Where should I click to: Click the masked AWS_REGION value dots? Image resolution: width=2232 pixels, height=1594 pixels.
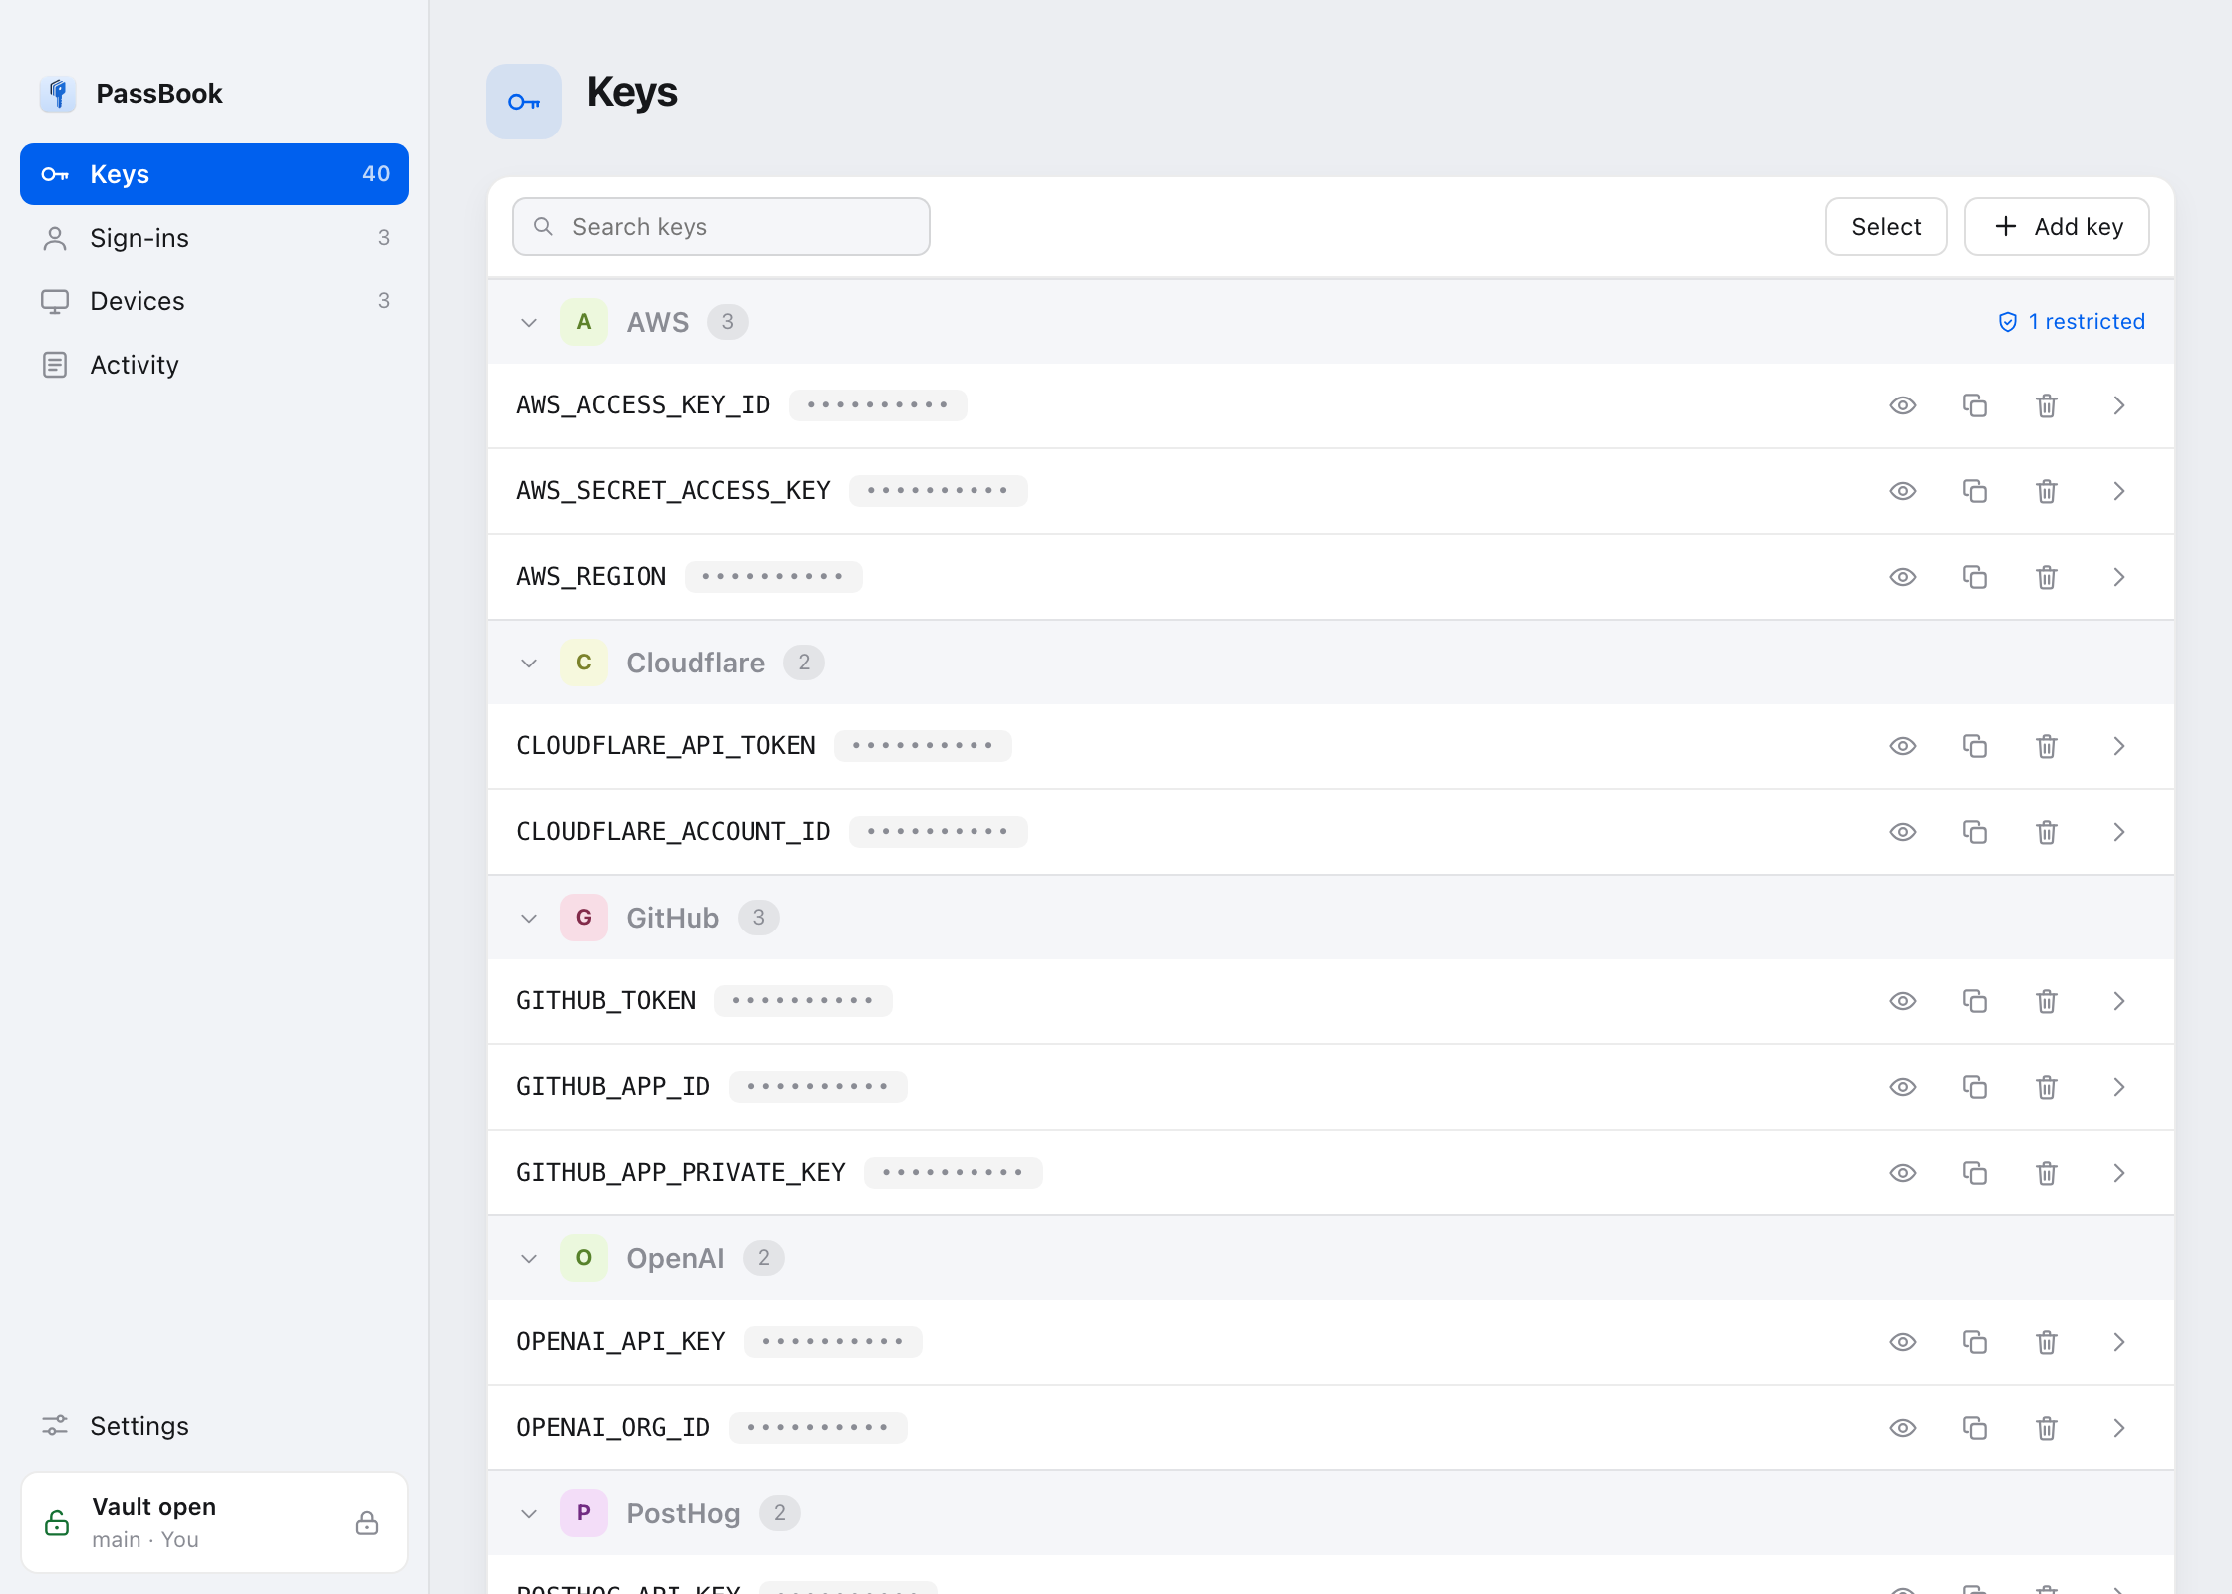pos(773,577)
